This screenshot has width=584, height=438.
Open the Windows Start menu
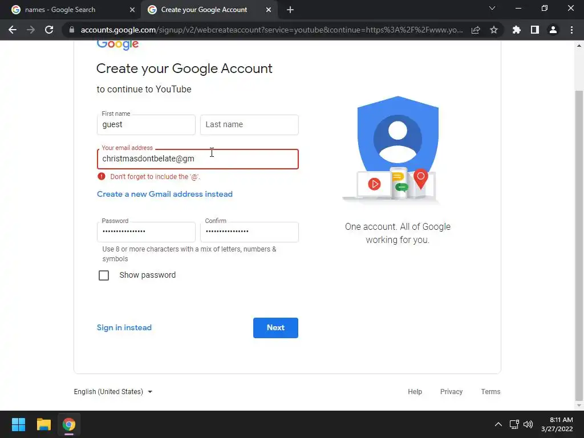click(x=18, y=424)
